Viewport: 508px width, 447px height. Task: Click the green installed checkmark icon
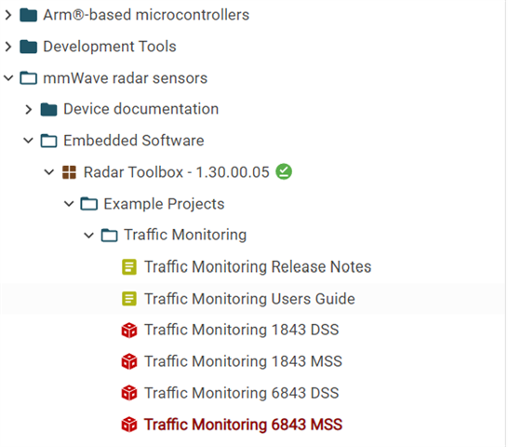coord(284,171)
